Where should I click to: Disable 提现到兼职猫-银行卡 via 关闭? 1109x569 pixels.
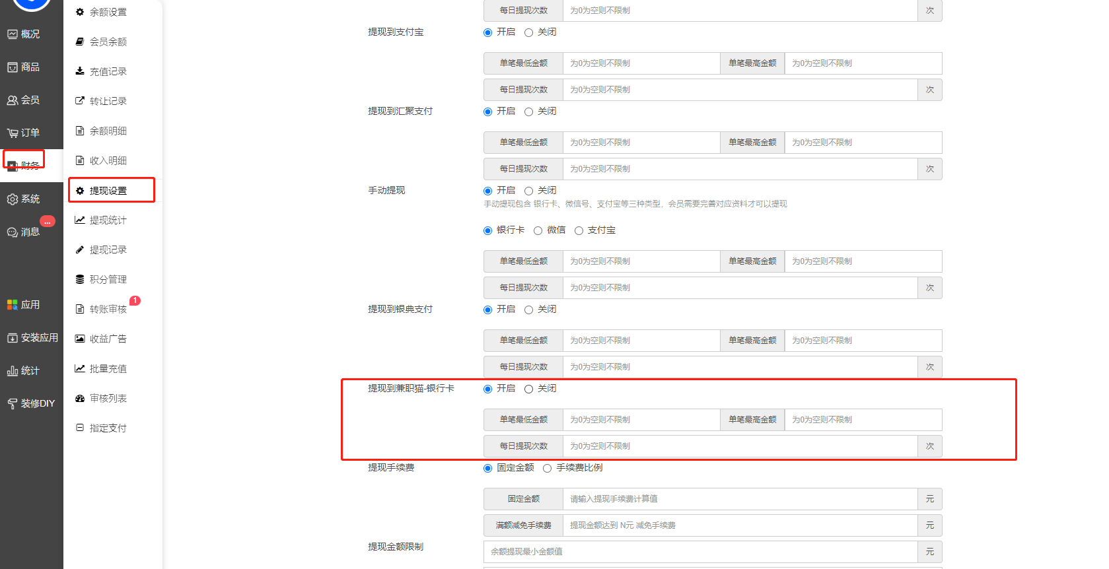click(528, 389)
